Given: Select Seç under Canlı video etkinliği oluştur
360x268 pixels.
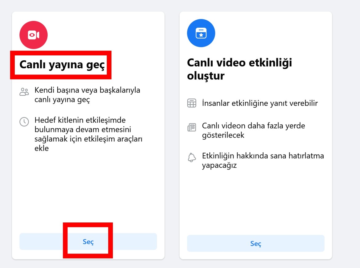Looking at the screenshot, I should tap(255, 243).
